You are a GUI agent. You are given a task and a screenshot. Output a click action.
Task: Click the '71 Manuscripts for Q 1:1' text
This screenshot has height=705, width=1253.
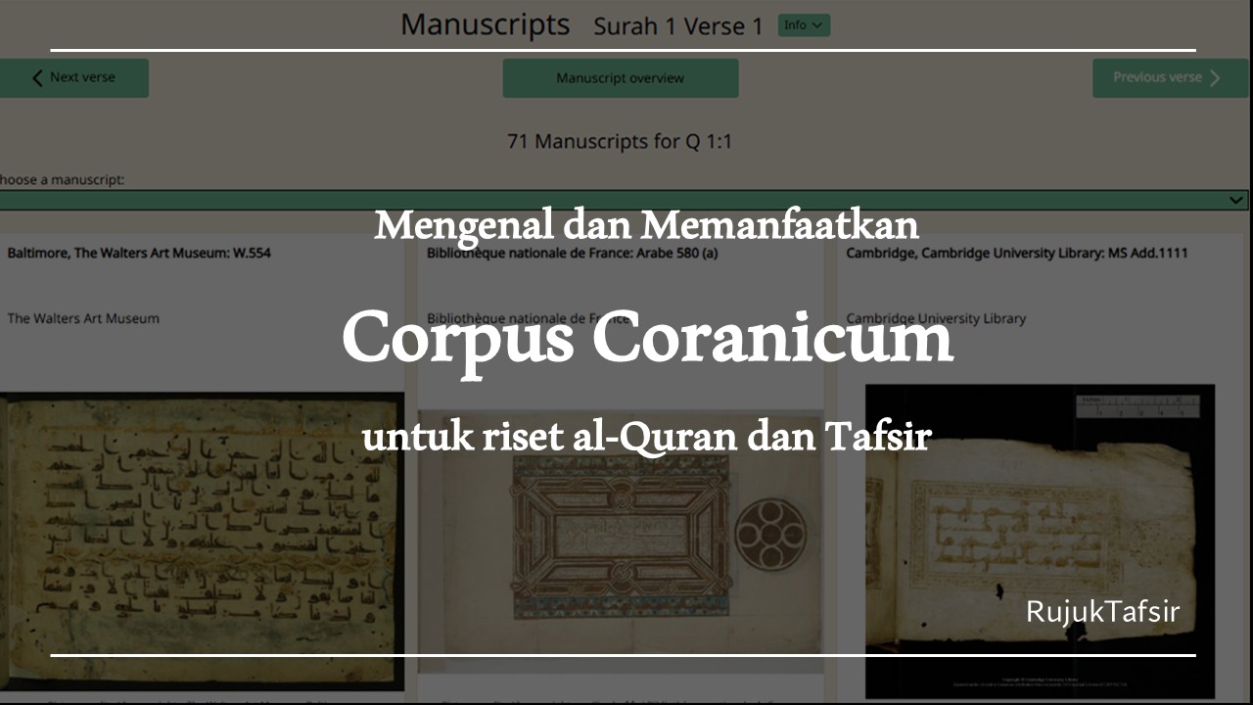[620, 141]
